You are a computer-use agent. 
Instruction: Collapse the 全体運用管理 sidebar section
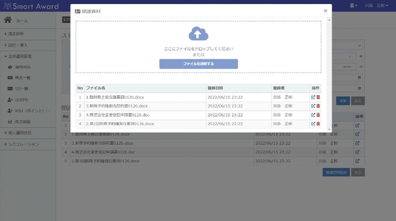(28, 56)
